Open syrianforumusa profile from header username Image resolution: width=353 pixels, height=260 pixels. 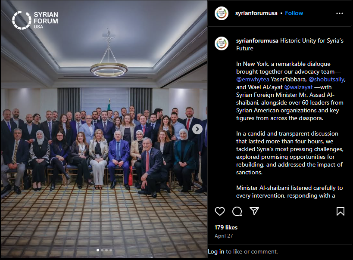tap(256, 13)
